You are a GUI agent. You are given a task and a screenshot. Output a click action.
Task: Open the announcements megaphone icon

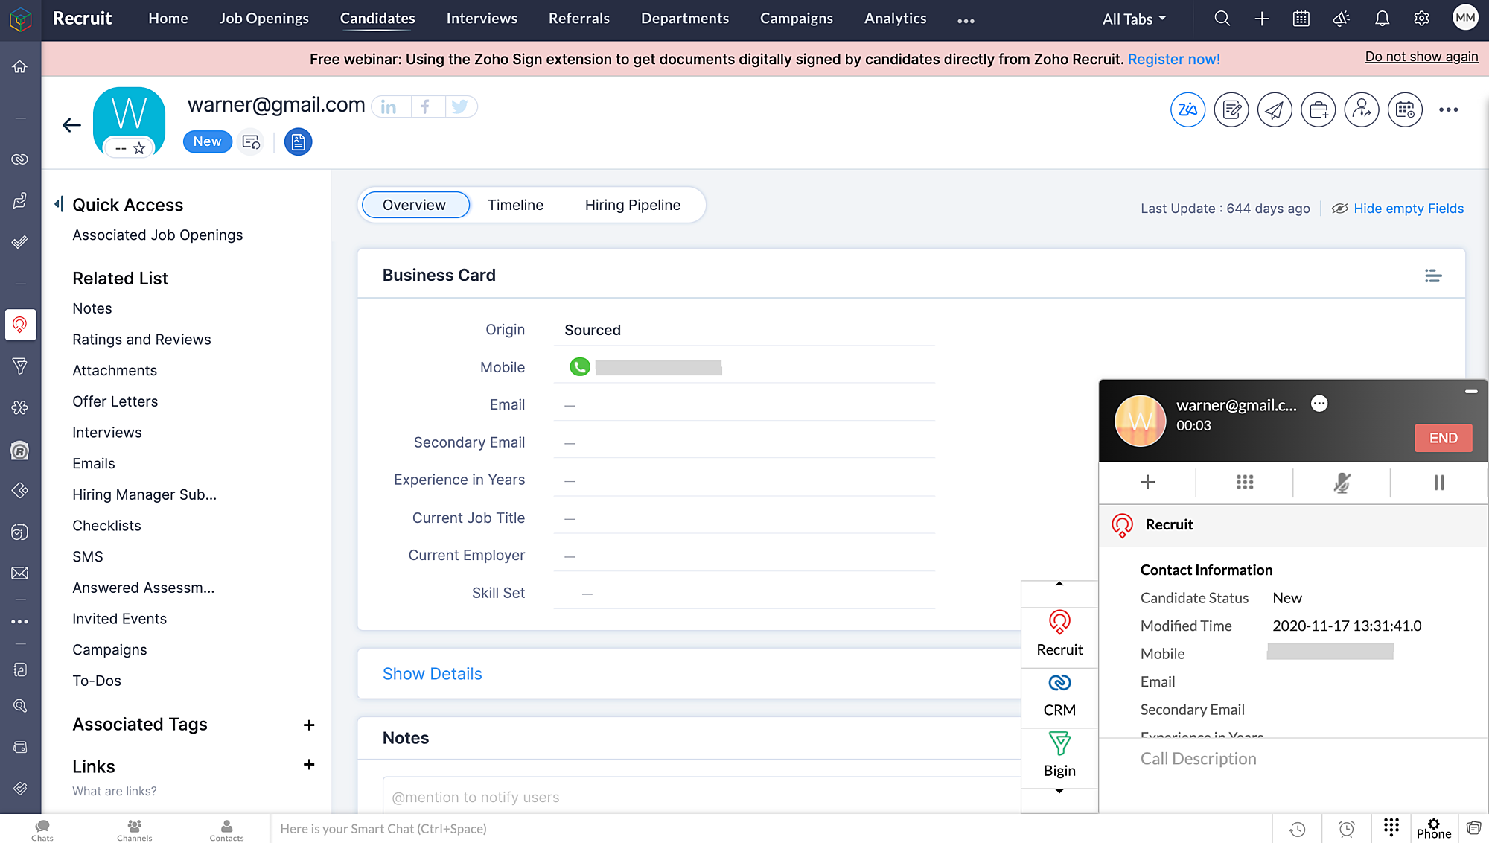[1341, 19]
